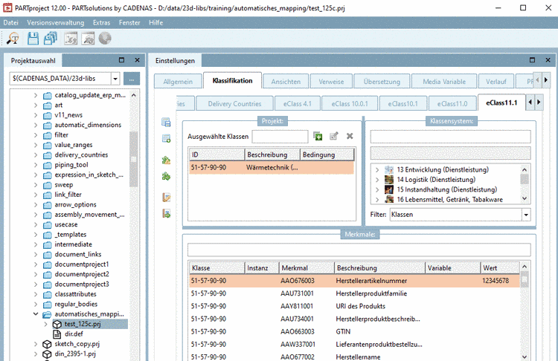The image size is (558, 361).
Task: Click the Merkmale filter input field
Action: (359, 250)
